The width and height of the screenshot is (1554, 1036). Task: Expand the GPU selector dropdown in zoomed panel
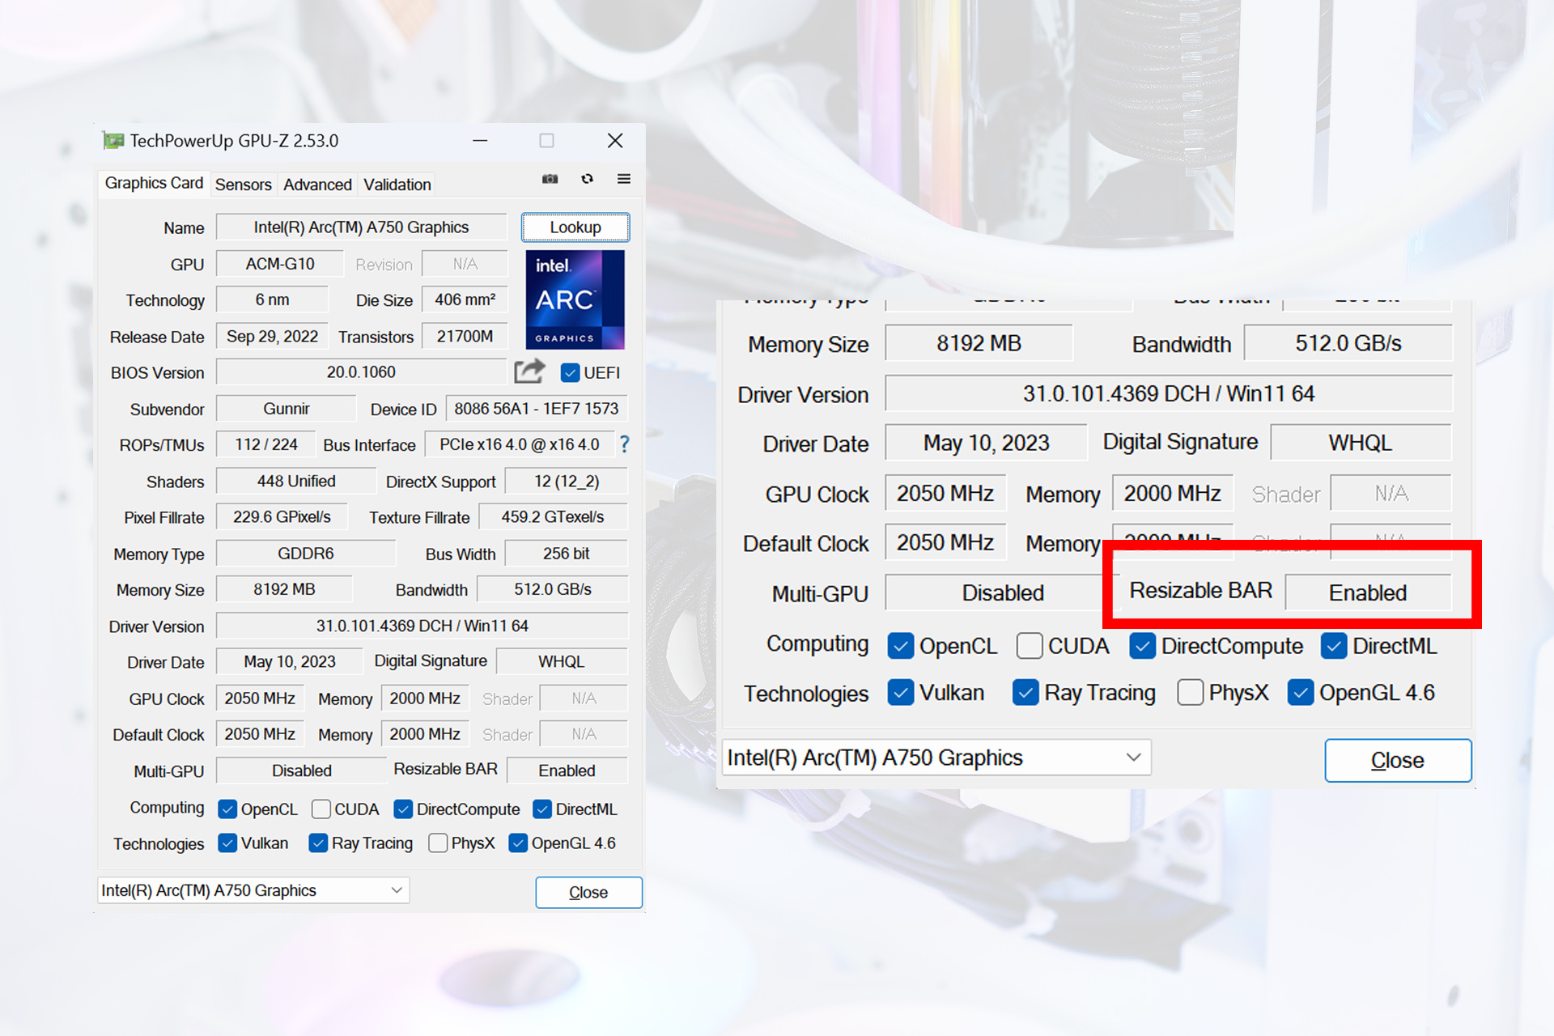1133,758
